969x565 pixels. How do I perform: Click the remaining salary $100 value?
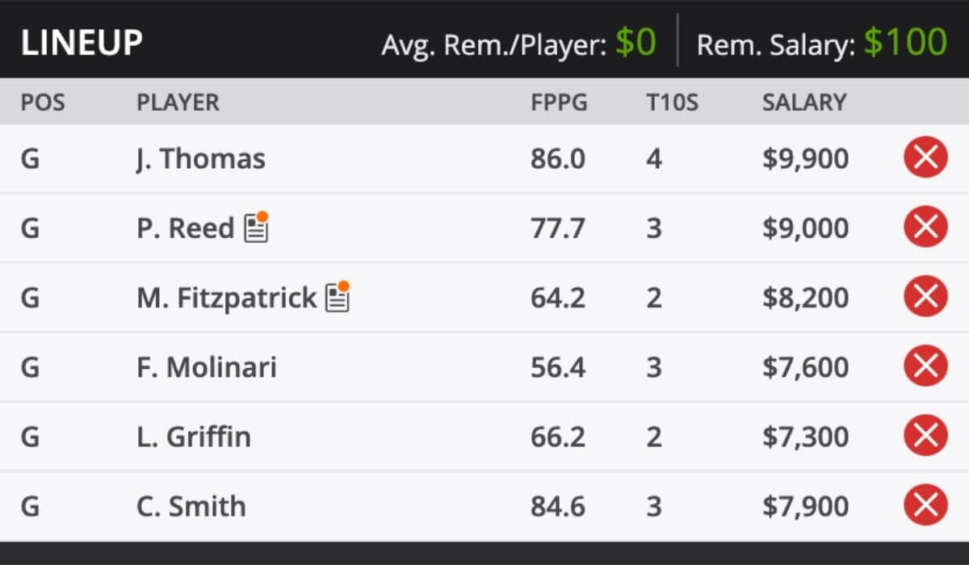click(904, 42)
